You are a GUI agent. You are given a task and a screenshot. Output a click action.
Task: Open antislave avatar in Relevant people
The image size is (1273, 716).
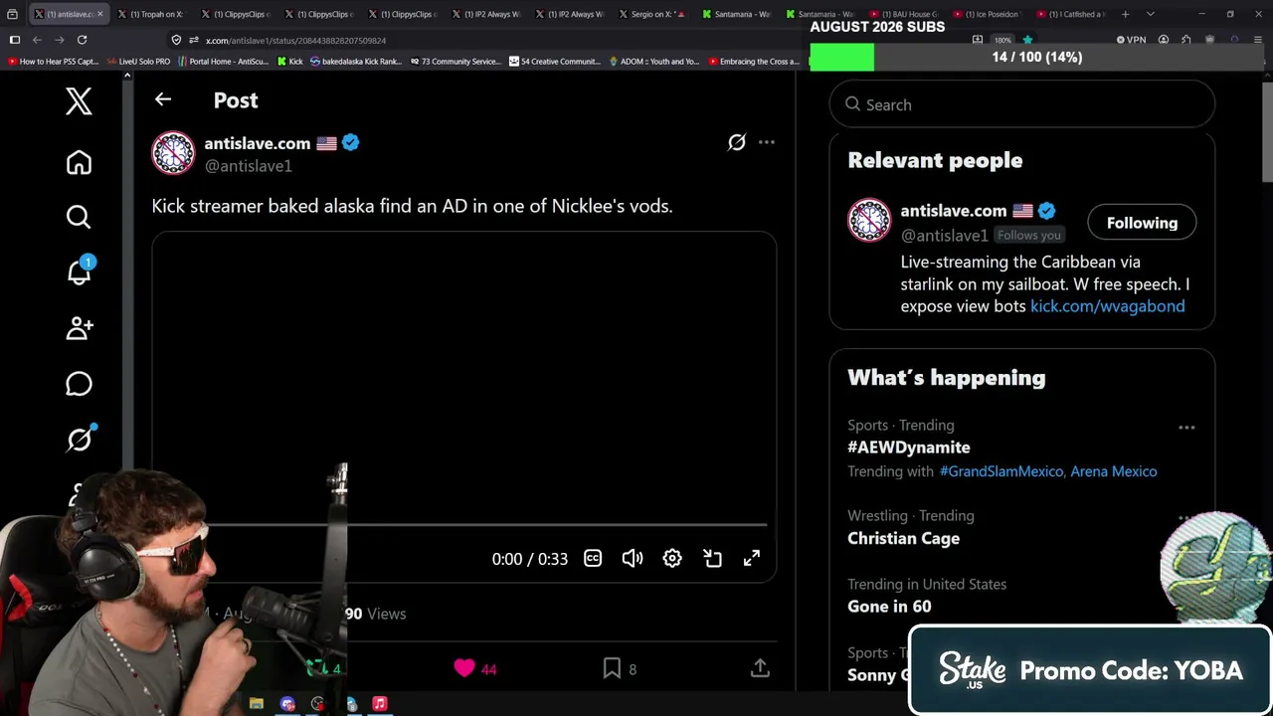pyautogui.click(x=869, y=221)
